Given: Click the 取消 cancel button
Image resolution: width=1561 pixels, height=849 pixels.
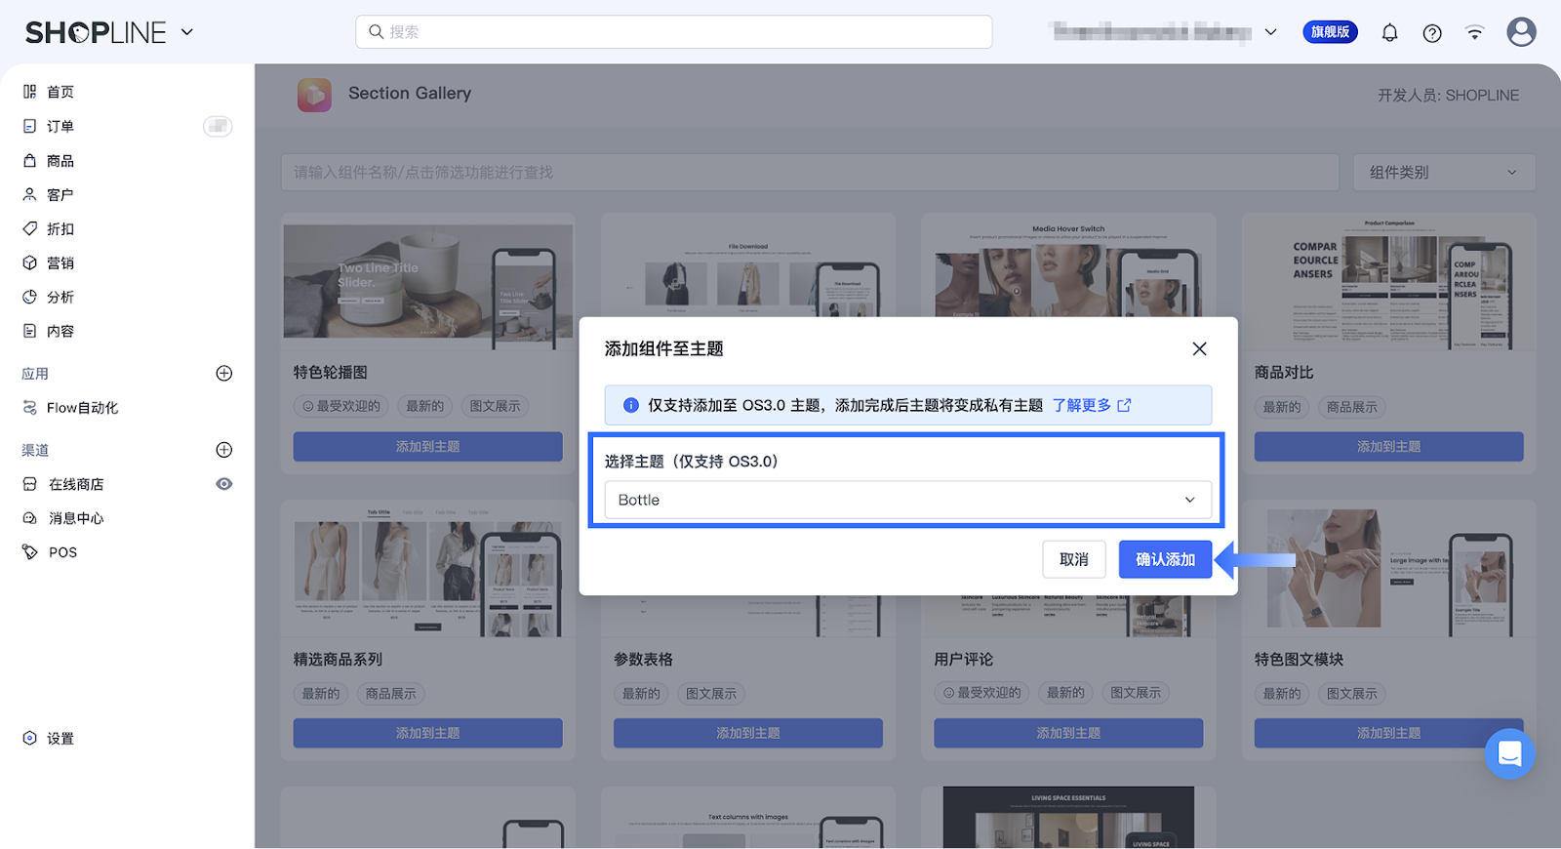Looking at the screenshot, I should click(1073, 559).
